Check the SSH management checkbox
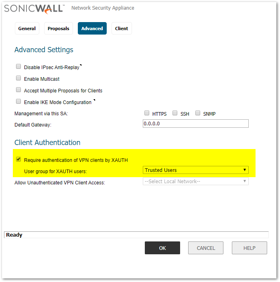Image resolution: width=280 pixels, height=282 pixels. pyautogui.click(x=175, y=113)
